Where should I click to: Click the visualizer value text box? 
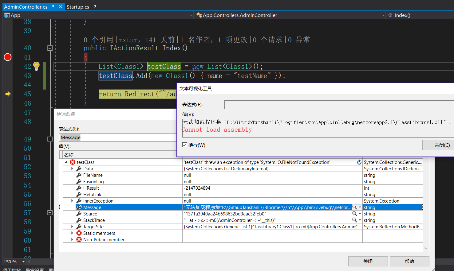point(318,128)
